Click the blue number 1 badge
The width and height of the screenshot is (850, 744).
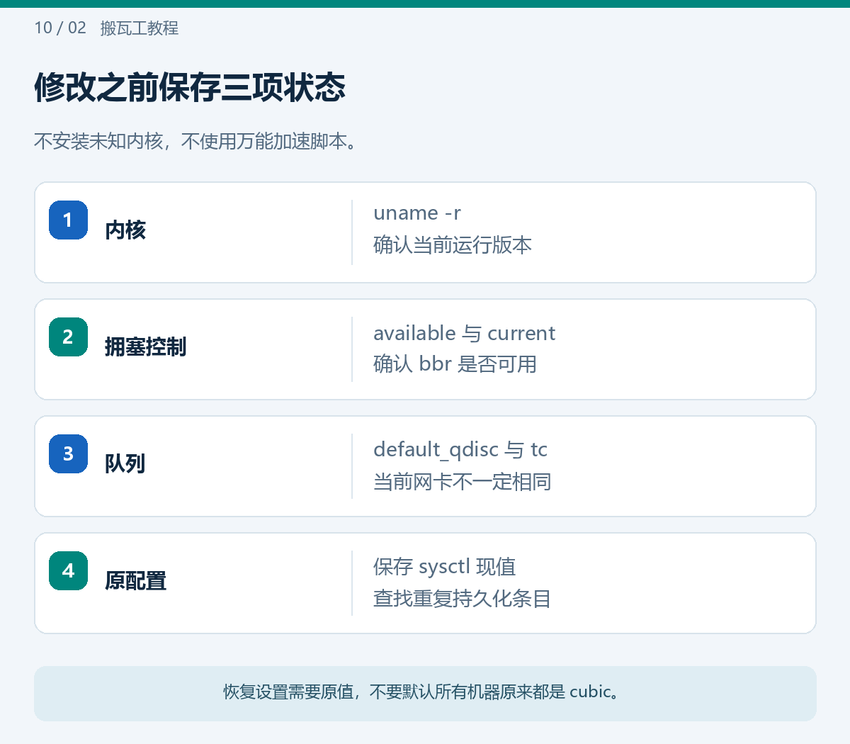click(x=68, y=220)
